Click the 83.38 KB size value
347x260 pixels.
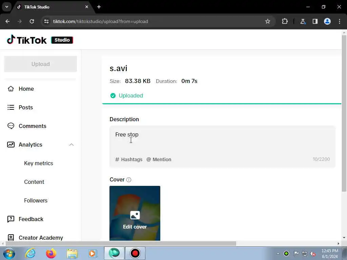[x=138, y=81]
